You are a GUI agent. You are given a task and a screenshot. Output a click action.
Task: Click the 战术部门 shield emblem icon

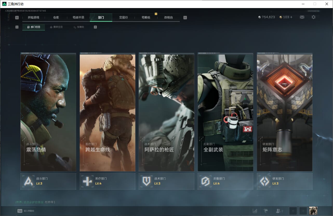point(146,181)
